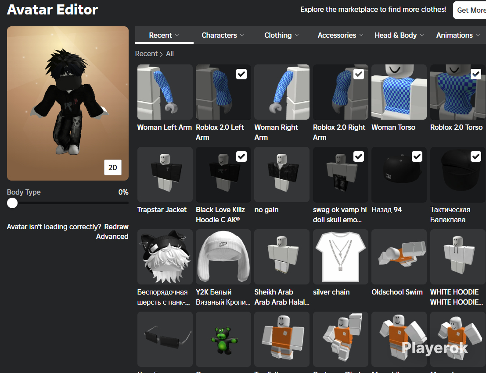The image size is (486, 373).
Task: Choose the silver chain t-shirt thumbnail
Action: tap(340, 256)
